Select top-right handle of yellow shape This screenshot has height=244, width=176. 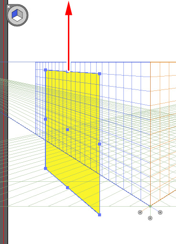[x=99, y=74]
